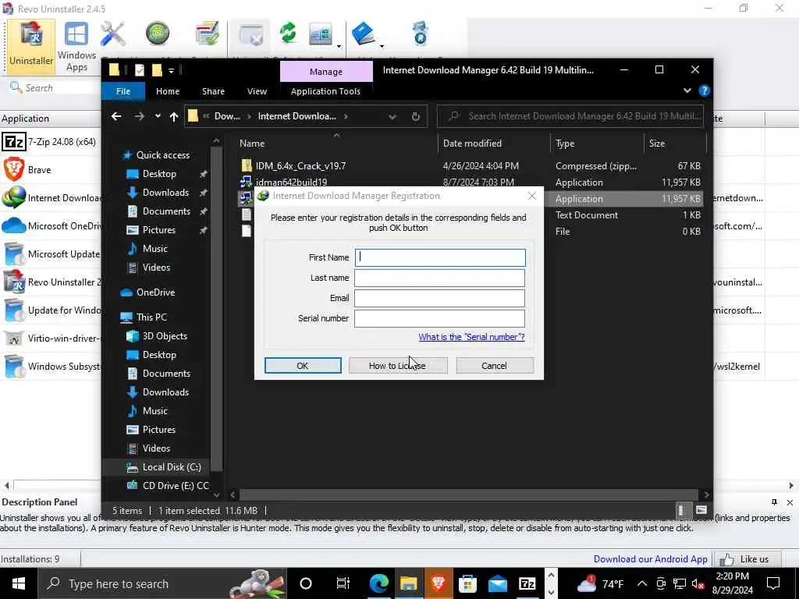Open Tools icon in Revo Uninstaller toolbar

[112, 34]
